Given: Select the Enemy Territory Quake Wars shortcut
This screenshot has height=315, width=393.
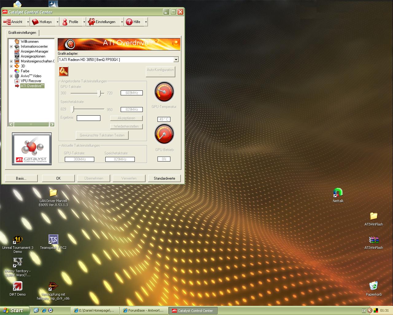Looking at the screenshot, I should coord(18,263).
